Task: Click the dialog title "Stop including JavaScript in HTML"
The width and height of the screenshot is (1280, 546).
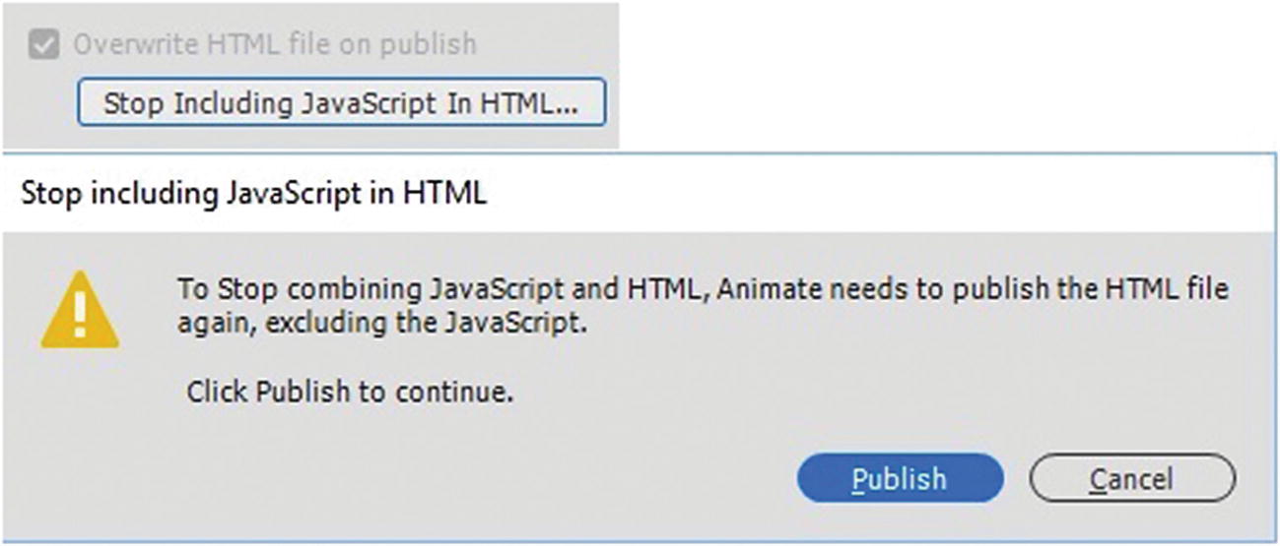Action: 254,194
